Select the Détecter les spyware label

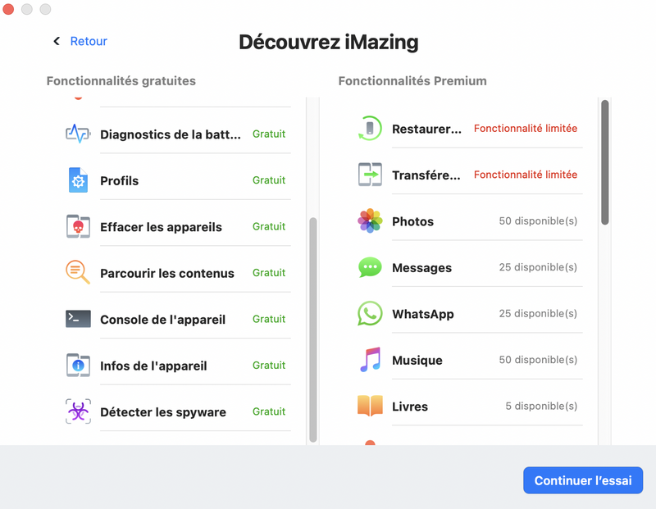coord(163,412)
